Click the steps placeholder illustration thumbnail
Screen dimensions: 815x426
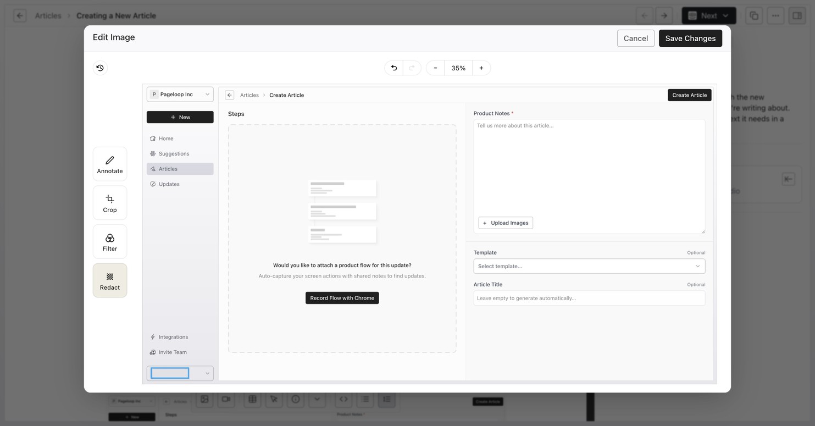click(342, 211)
